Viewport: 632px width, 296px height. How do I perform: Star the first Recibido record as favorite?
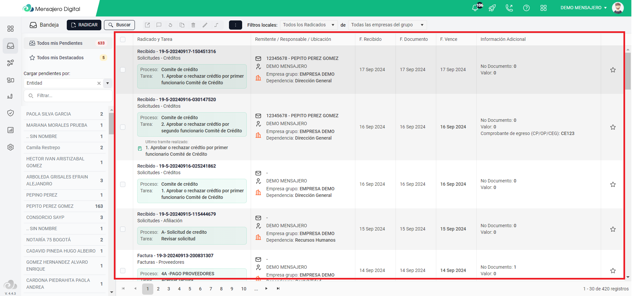(613, 70)
